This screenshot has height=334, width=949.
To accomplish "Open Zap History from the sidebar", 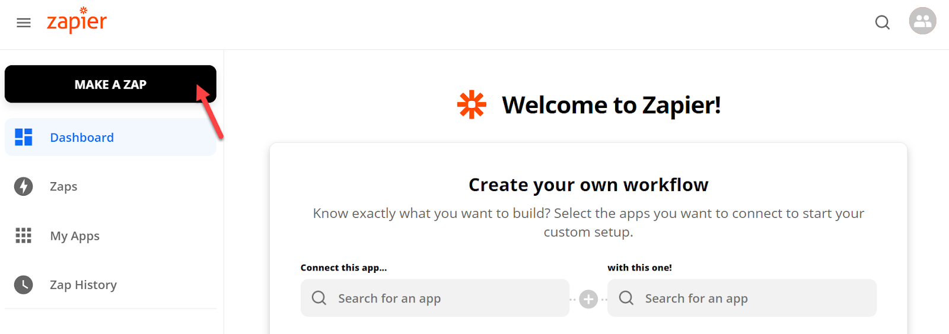I will point(110,285).
